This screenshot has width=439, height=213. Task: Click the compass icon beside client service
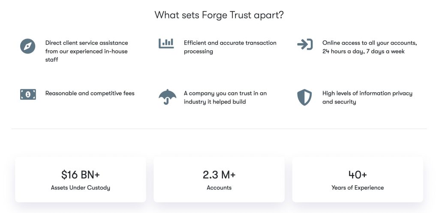pyautogui.click(x=27, y=46)
